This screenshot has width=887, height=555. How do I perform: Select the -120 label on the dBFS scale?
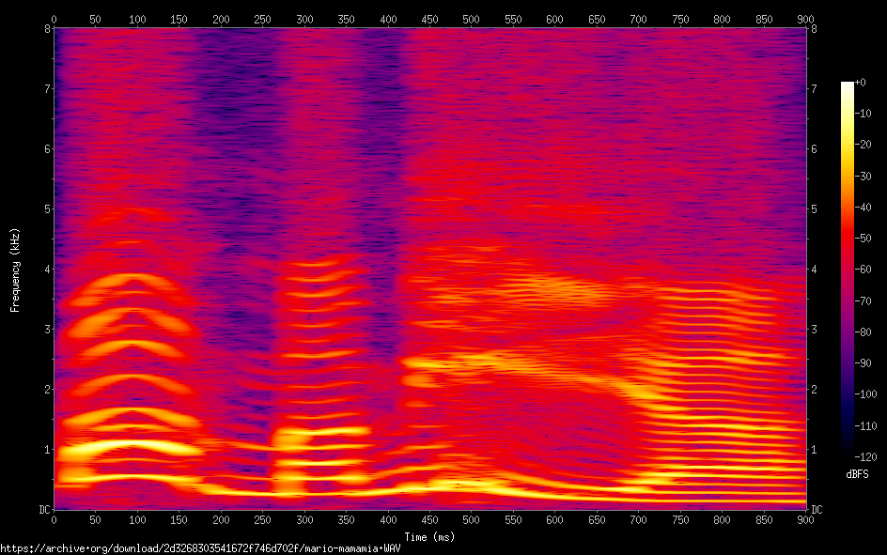(865, 456)
